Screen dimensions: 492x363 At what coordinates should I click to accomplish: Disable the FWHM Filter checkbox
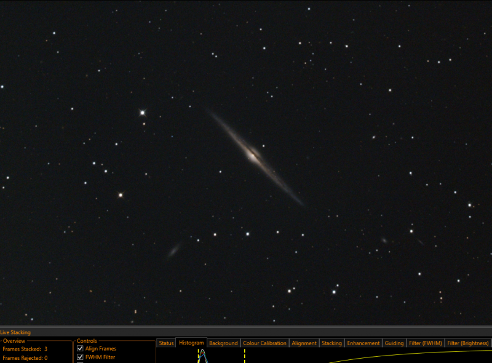pyautogui.click(x=80, y=357)
